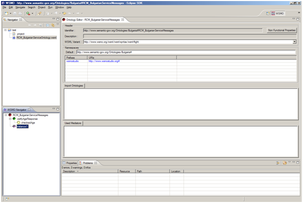Minimize the Navigator panel
Image resolution: width=303 pixels, height=203 pixels.
(x=53, y=19)
